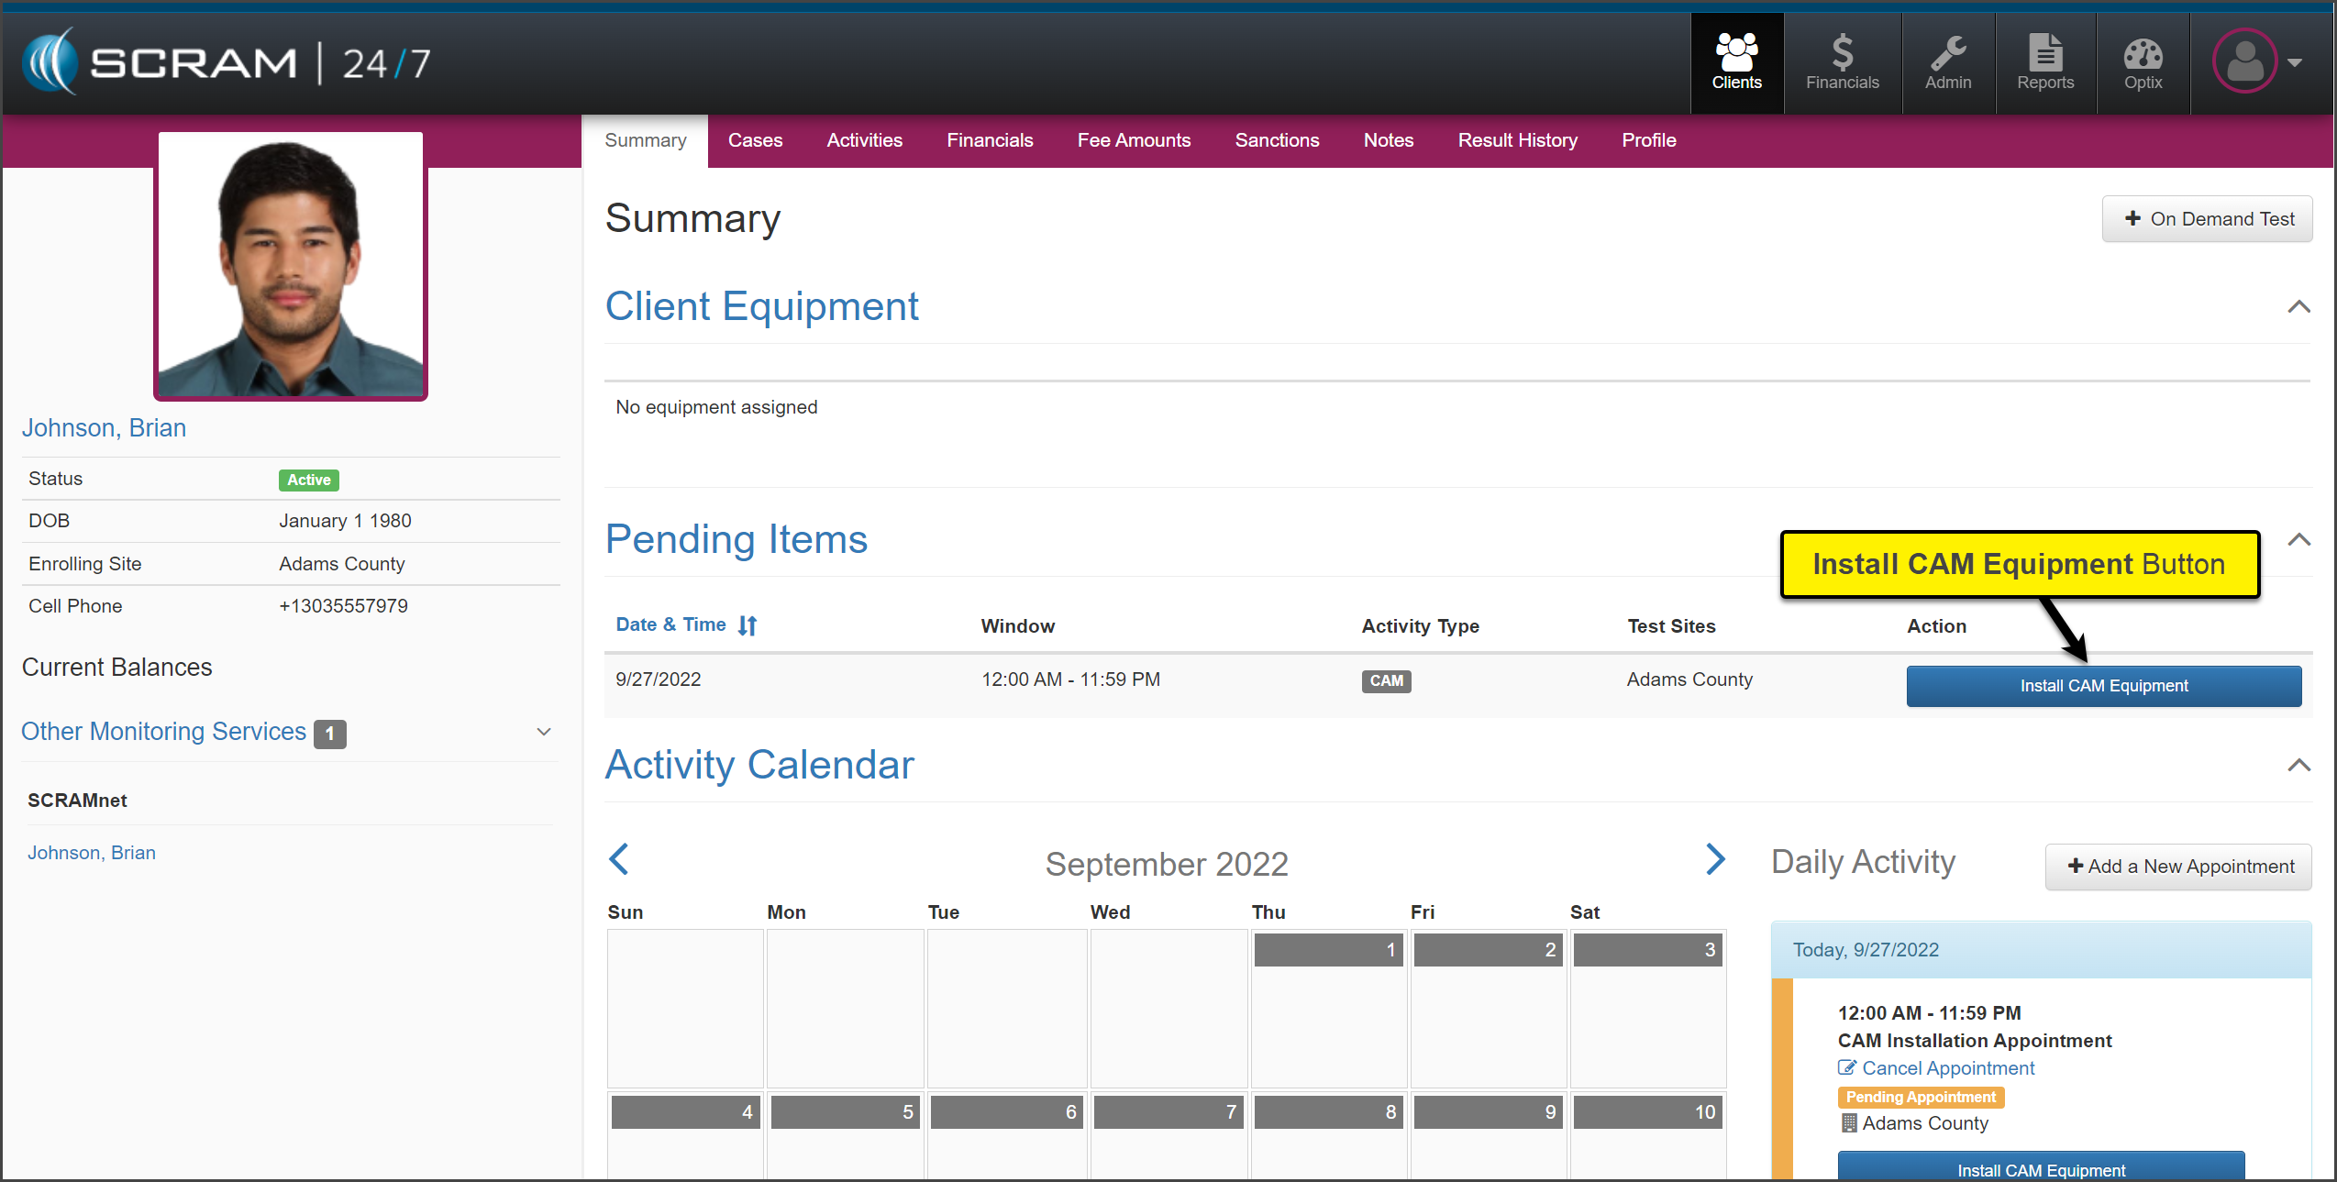Click Brian Johnson's profile photo

(x=291, y=266)
